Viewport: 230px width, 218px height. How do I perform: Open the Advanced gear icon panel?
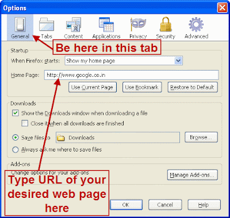pyautogui.click(x=196, y=24)
